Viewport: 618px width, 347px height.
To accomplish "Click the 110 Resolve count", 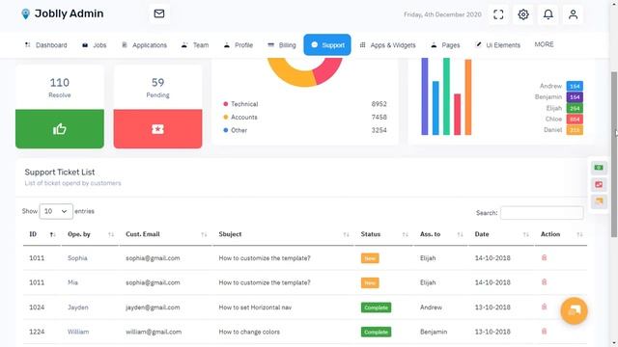I will pyautogui.click(x=60, y=83).
